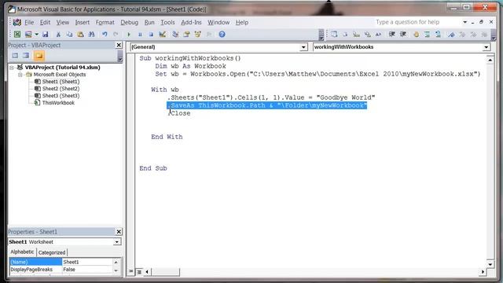The width and height of the screenshot is (503, 283).
Task: Open the Add-Ins menu
Action: tap(191, 23)
